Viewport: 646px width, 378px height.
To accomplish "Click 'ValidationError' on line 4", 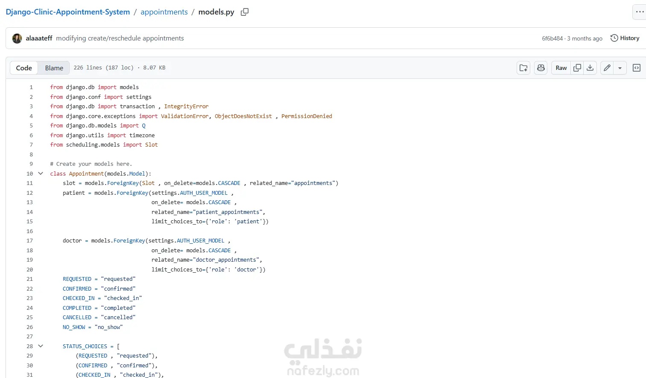I will point(184,116).
